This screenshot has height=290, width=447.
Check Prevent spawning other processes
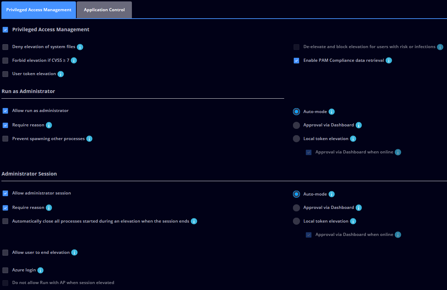(x=5, y=139)
